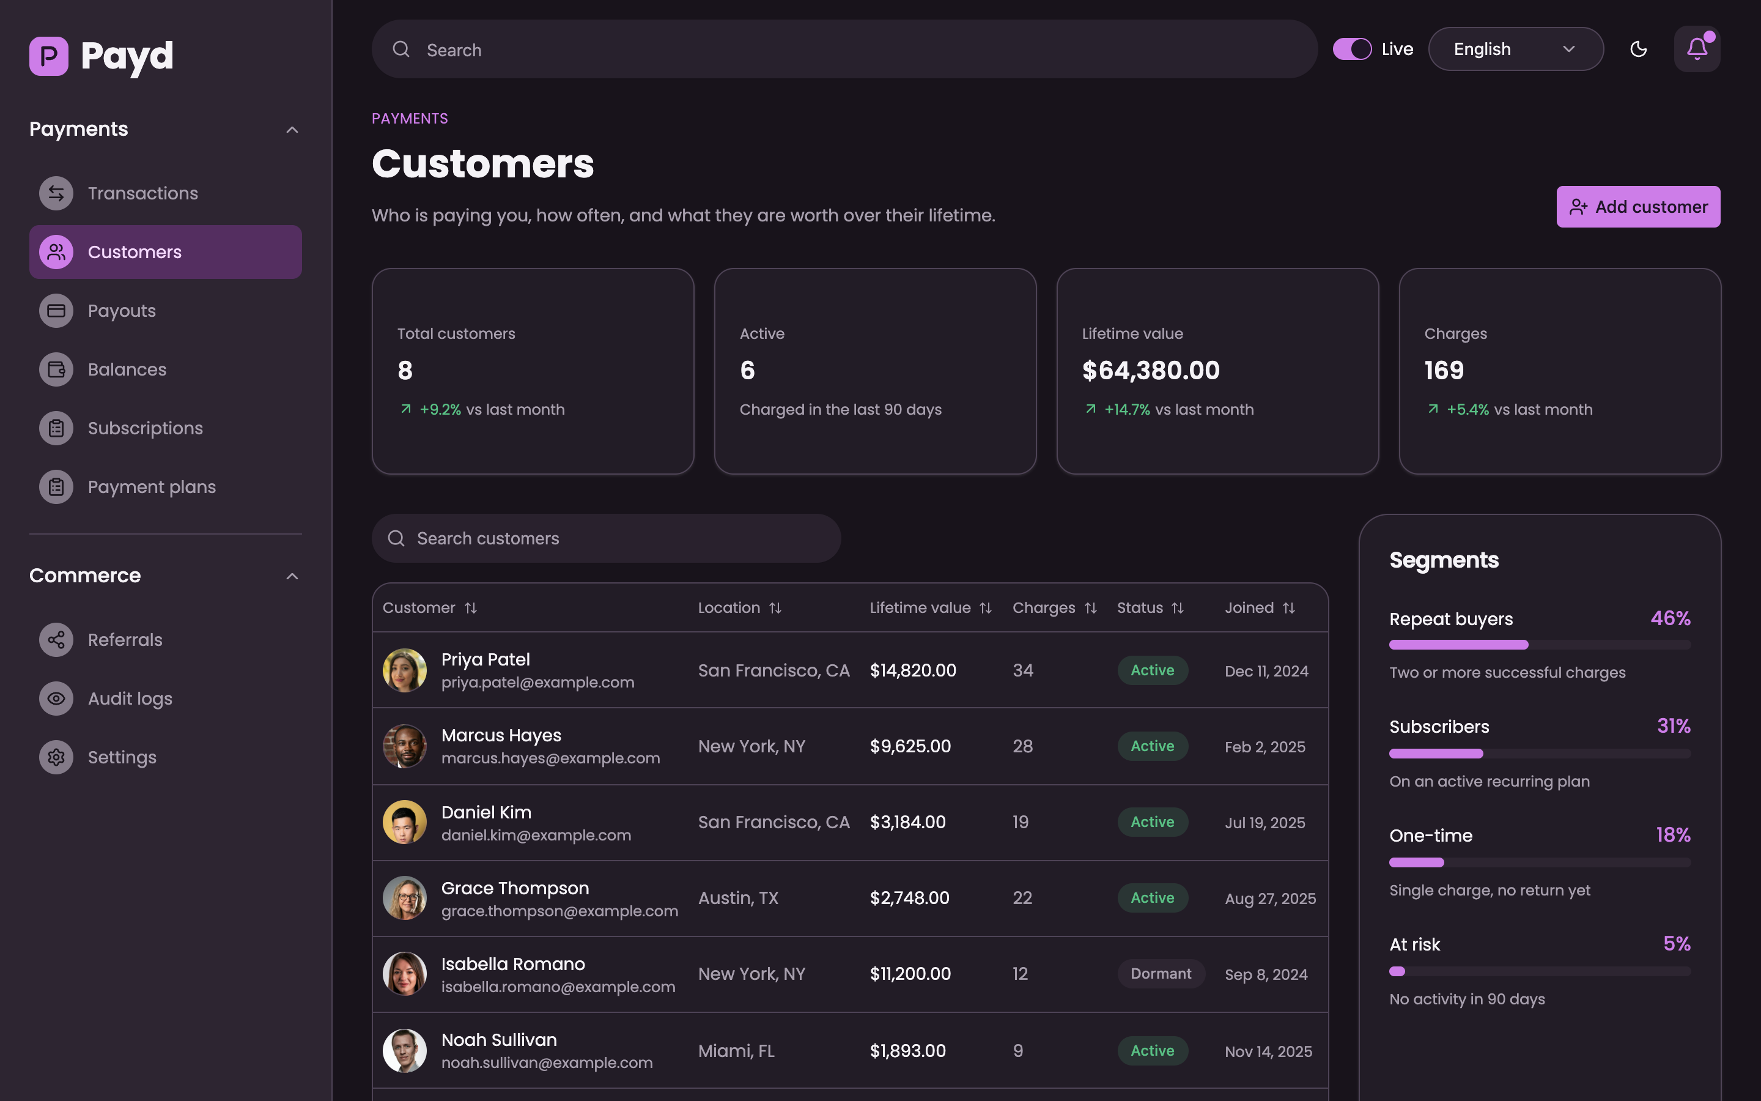Click the magnifier icon in top search bar
Viewport: 1761px width, 1101px height.
pyautogui.click(x=401, y=49)
